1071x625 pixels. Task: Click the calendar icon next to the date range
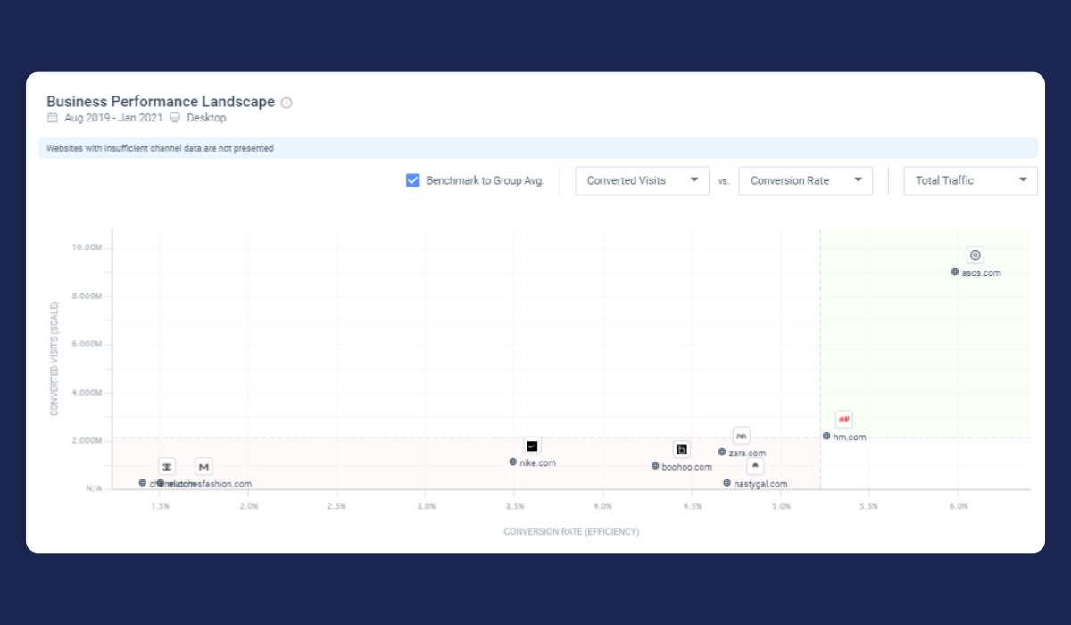click(54, 117)
